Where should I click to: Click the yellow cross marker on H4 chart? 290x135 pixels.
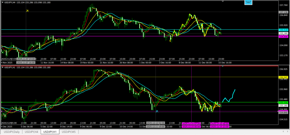click(x=27, y=11)
